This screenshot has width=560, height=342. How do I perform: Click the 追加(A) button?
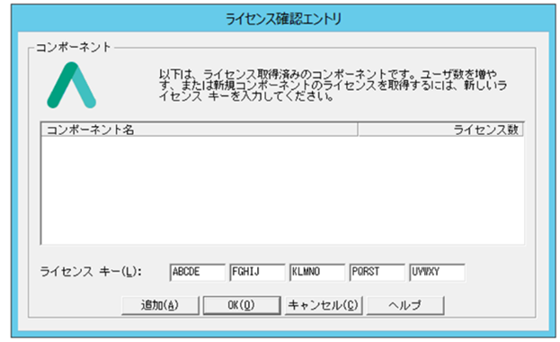(160, 305)
